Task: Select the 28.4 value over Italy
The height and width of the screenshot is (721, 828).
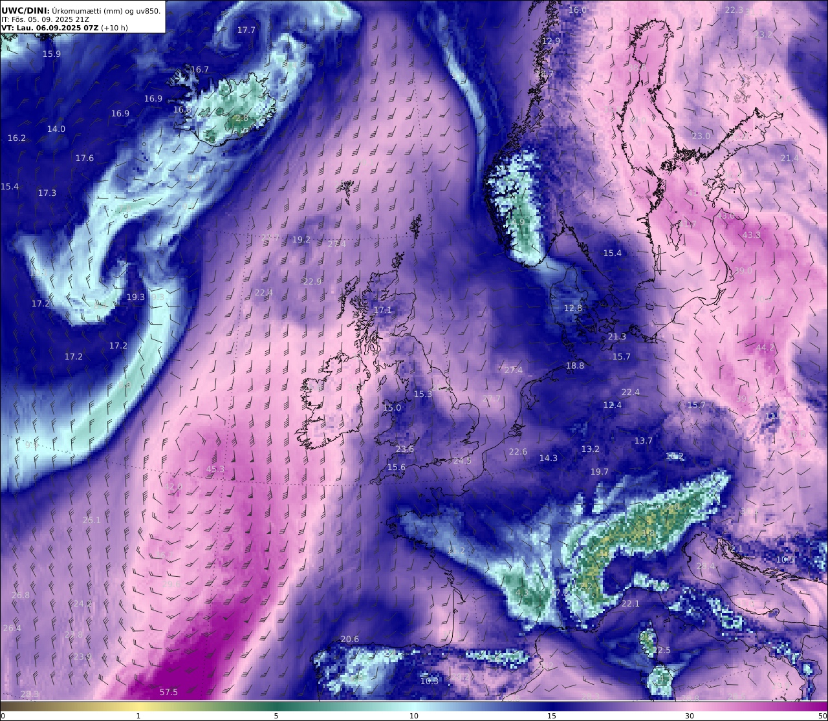Action: pos(706,566)
